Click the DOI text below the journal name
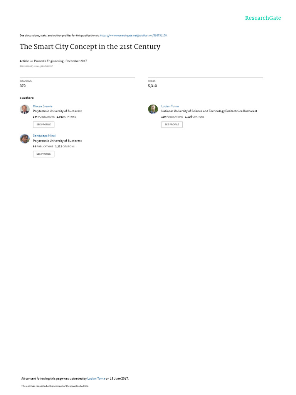This screenshot has width=296, height=395. tap(36, 66)
